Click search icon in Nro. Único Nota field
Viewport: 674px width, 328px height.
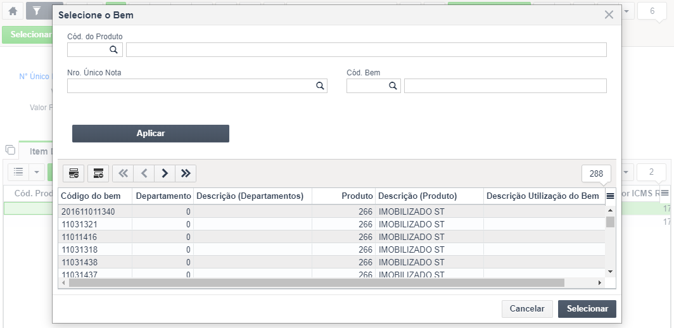coord(321,86)
